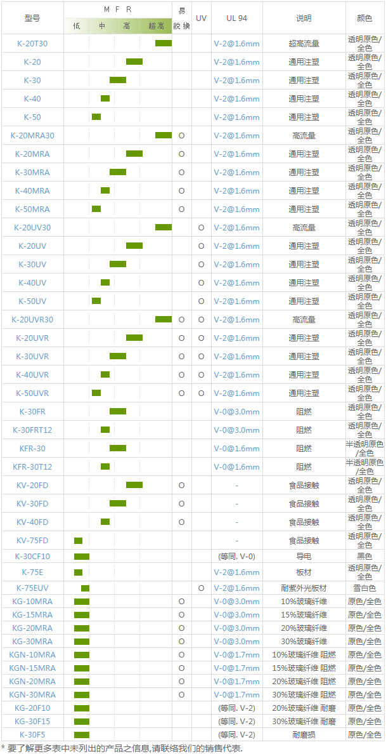Click the UV circle mark for K-20UV30
Screen dimensions: 386x754
tap(201, 228)
